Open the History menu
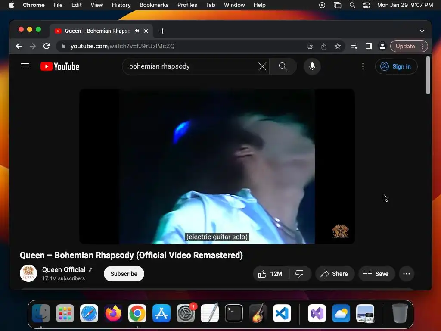The height and width of the screenshot is (331, 441). pyautogui.click(x=121, y=5)
